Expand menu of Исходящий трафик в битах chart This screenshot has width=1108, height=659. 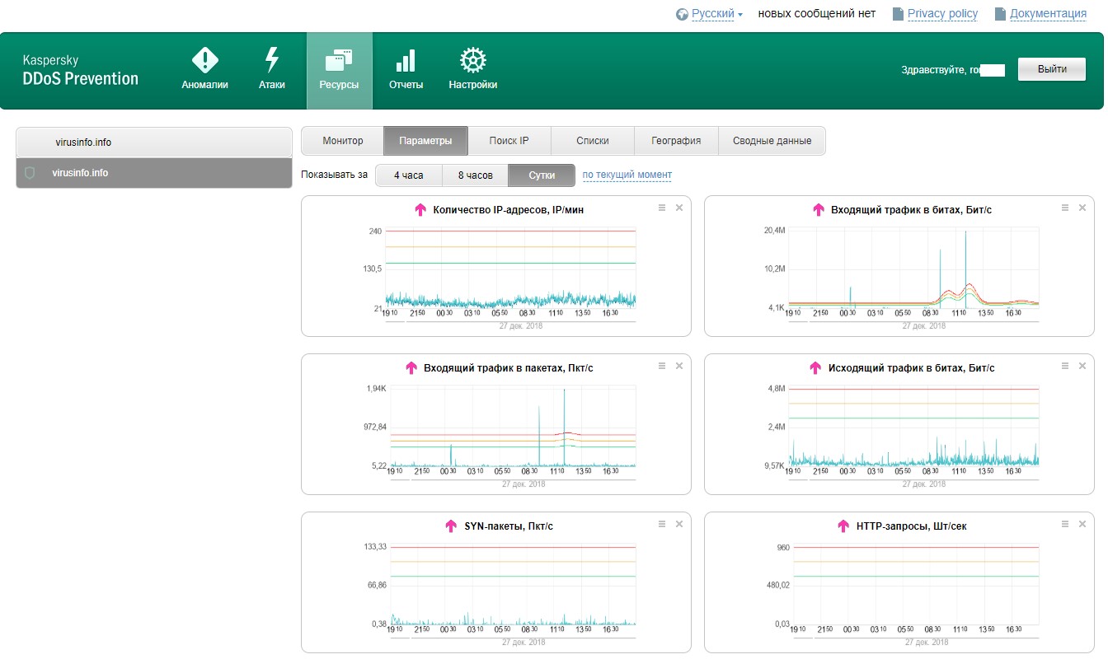coord(1065,366)
